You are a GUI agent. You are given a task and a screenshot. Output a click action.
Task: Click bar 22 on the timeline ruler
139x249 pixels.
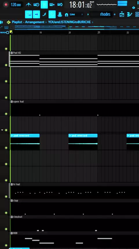point(128,33)
